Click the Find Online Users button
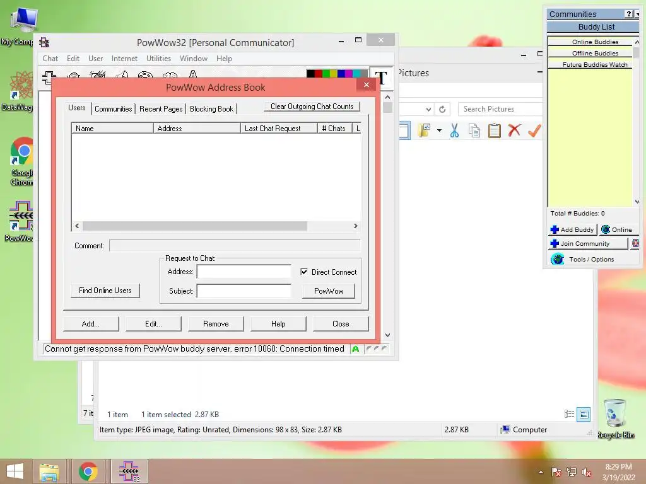The height and width of the screenshot is (484, 646). coord(105,291)
